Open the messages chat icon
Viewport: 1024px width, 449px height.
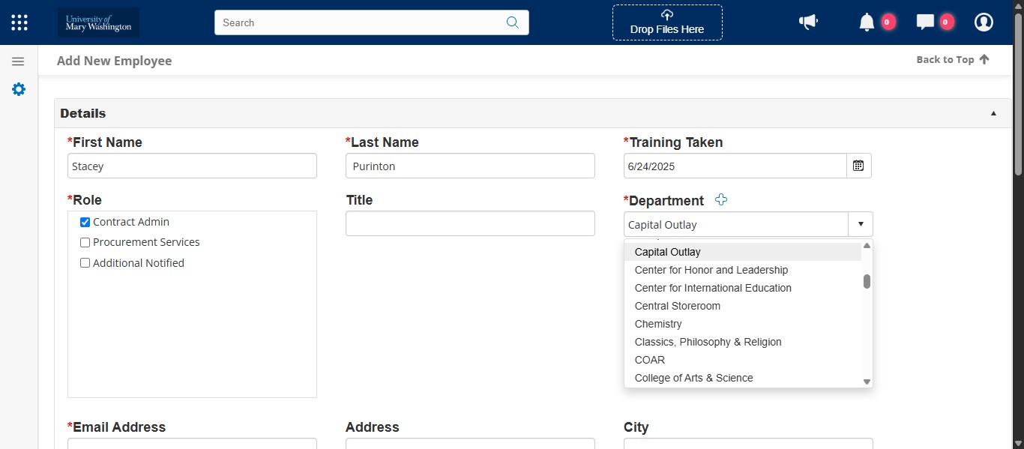pyautogui.click(x=927, y=22)
